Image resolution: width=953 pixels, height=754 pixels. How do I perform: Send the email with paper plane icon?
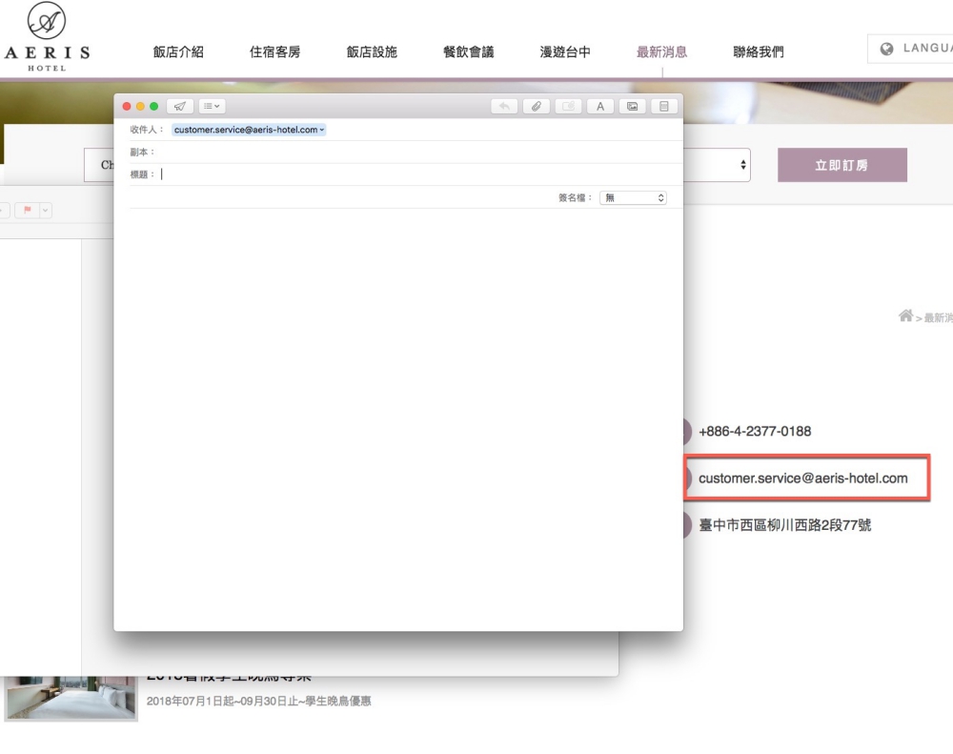pyautogui.click(x=180, y=107)
